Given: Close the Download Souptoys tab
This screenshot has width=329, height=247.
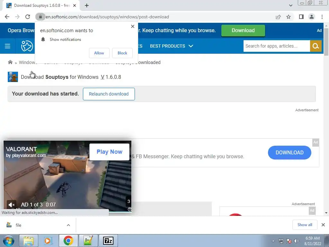Looking at the screenshot, I should pos(75,6).
